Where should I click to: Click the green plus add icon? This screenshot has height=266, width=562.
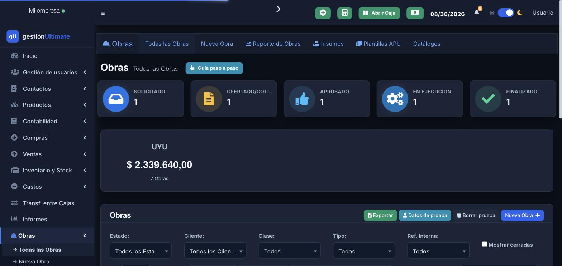(323, 13)
